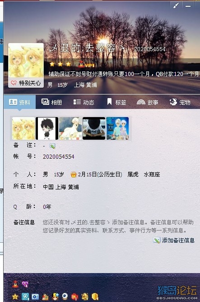Select the 标签 tab
Screen dimensions: 200x302
point(116,102)
